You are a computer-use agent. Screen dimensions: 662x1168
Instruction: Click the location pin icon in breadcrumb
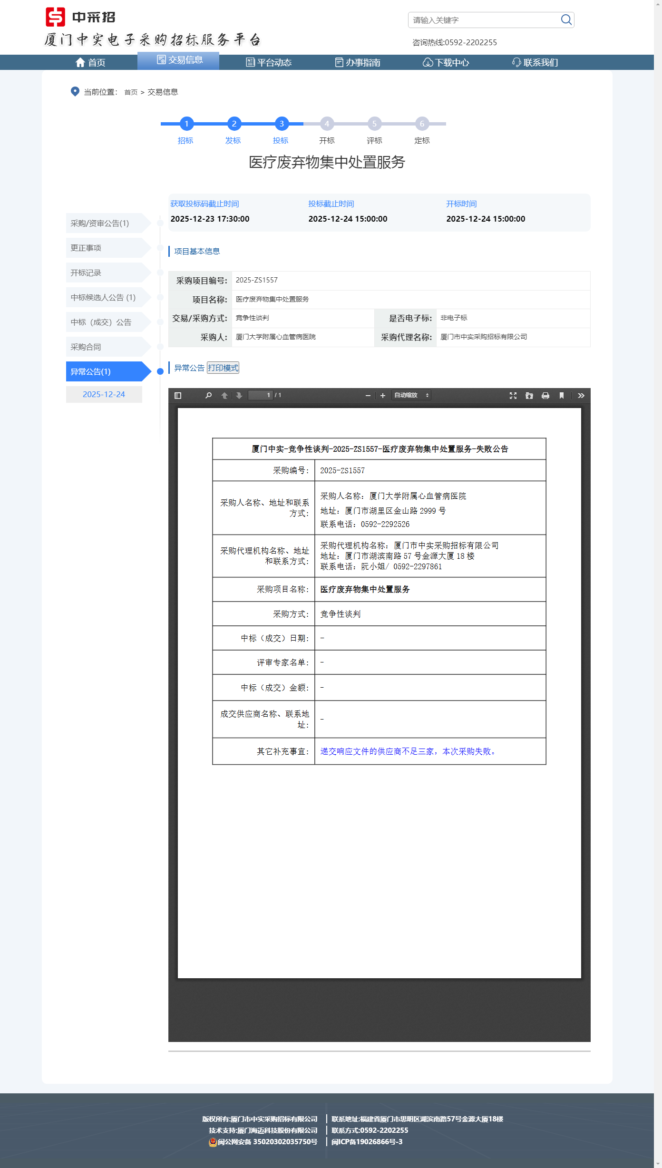click(75, 91)
